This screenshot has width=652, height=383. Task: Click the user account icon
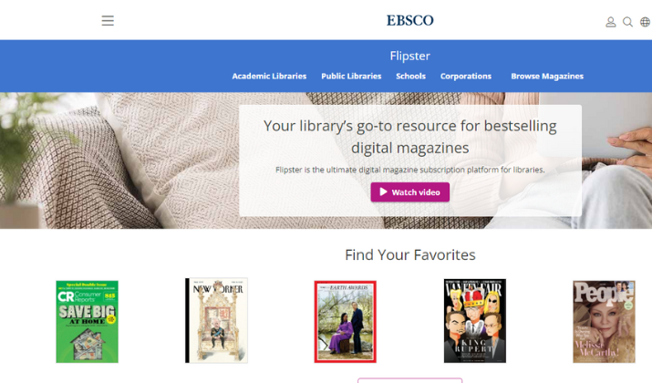610,22
